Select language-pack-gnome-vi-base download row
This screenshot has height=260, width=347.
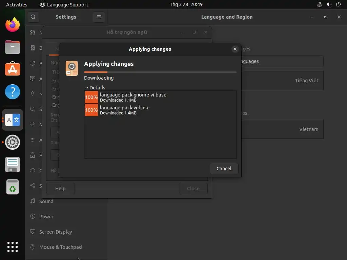click(160, 97)
